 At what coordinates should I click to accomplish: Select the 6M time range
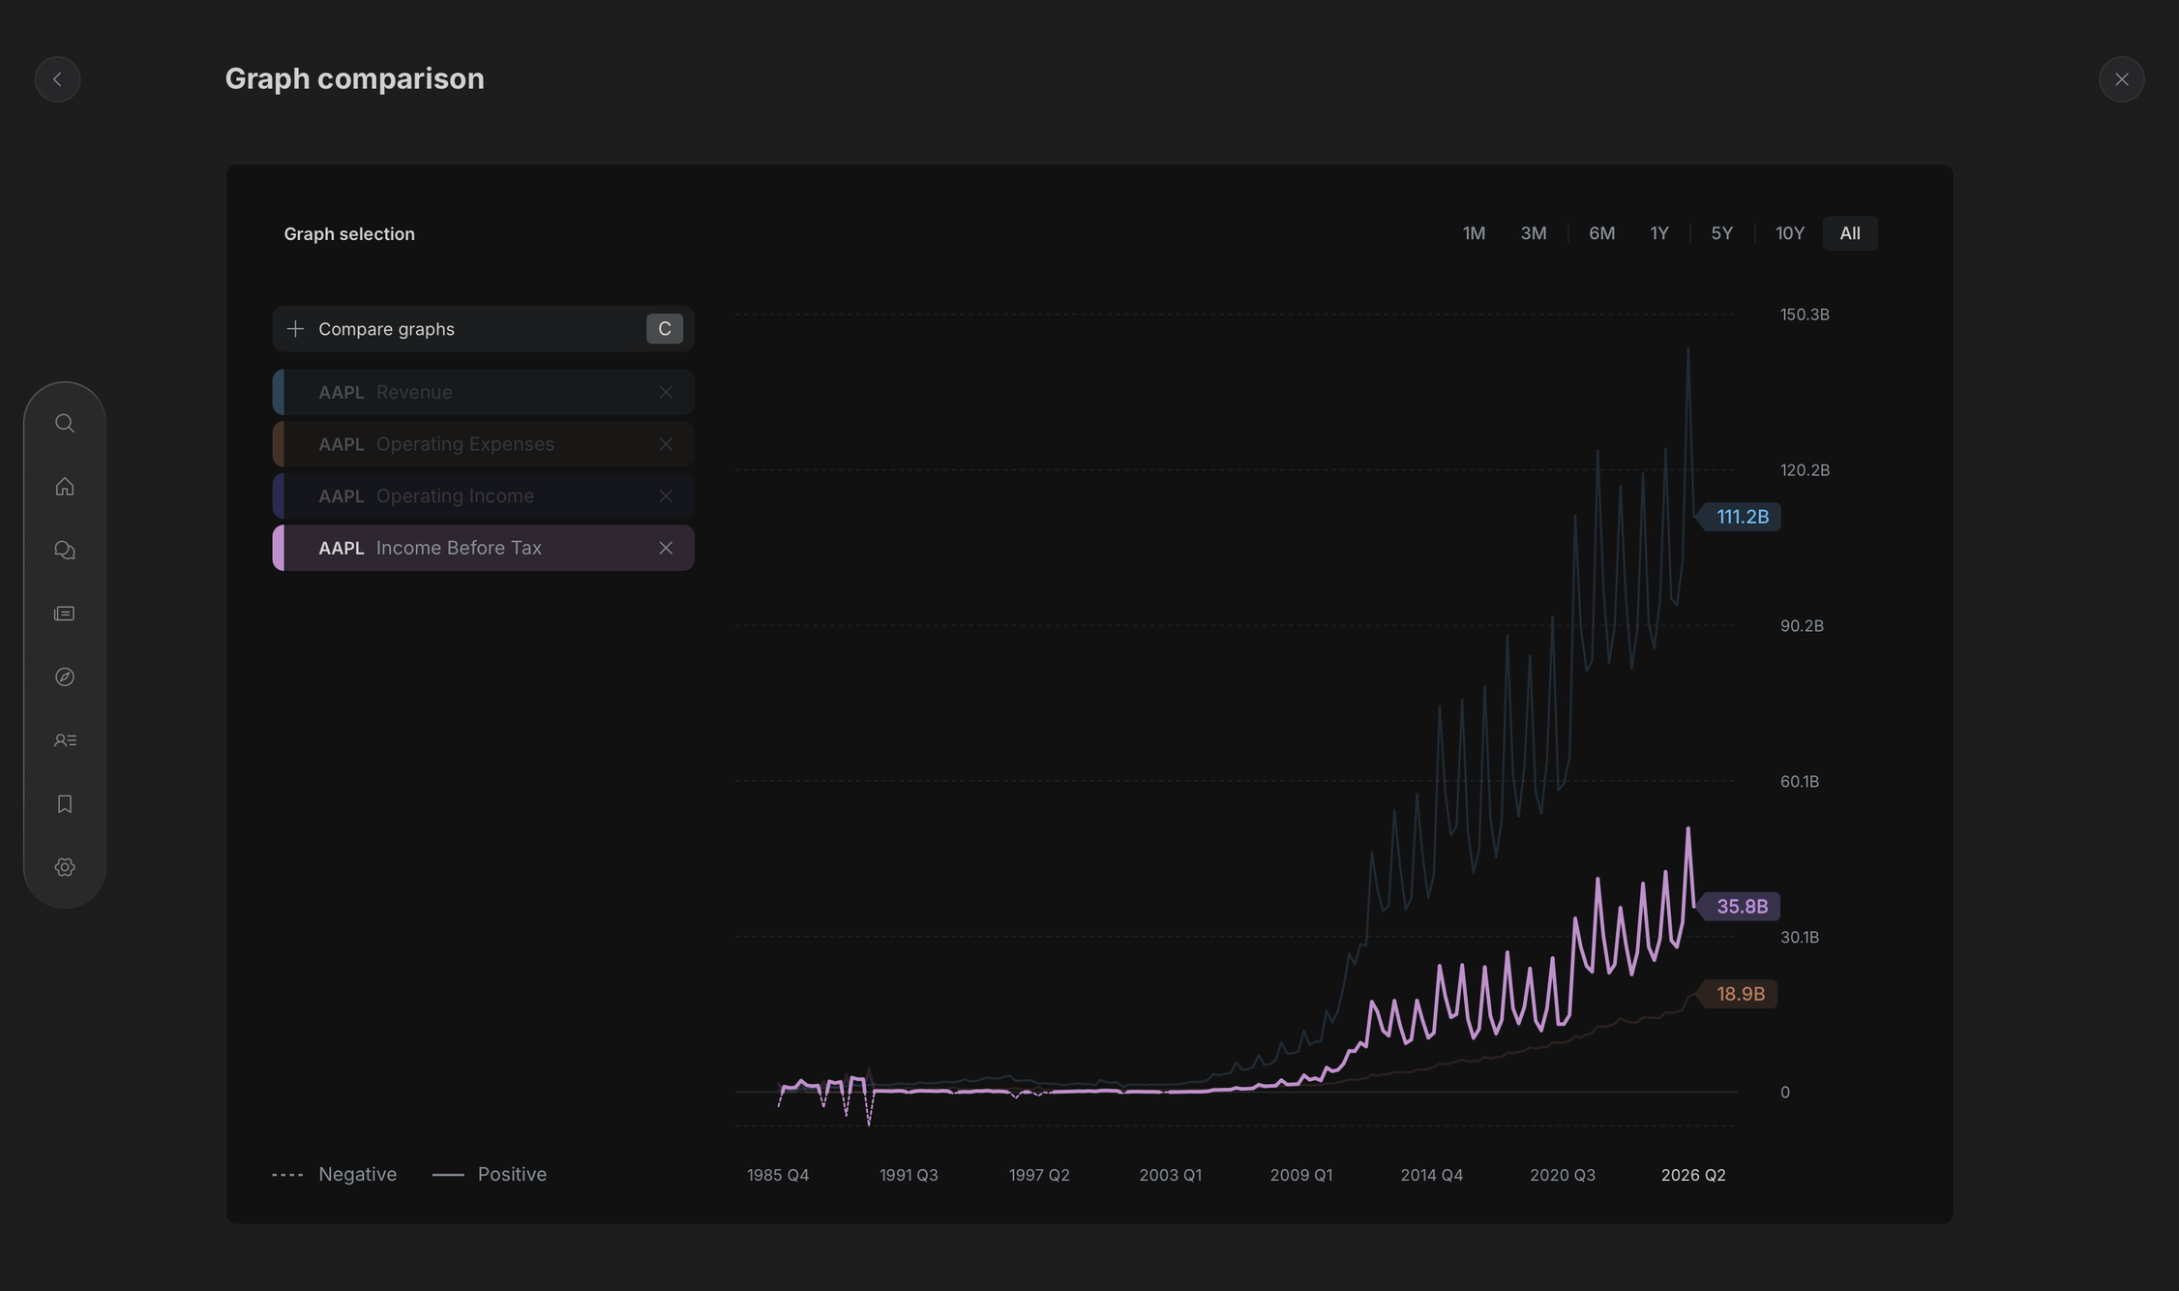pos(1601,233)
